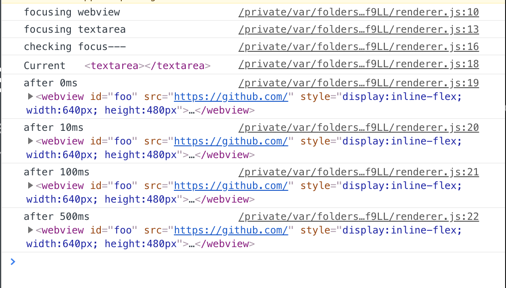506x288 pixels.
Task: Click the 'Current' log label
Action: pyautogui.click(x=45, y=65)
